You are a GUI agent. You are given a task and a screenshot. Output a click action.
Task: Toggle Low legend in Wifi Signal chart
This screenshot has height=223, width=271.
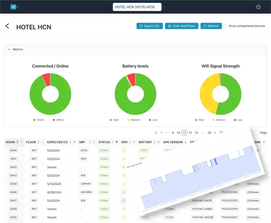point(238,120)
